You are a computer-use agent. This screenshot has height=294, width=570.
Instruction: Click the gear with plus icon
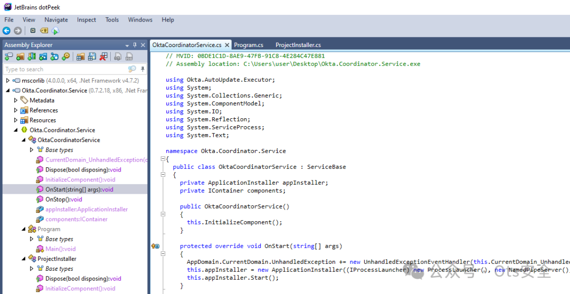[x=66, y=56]
